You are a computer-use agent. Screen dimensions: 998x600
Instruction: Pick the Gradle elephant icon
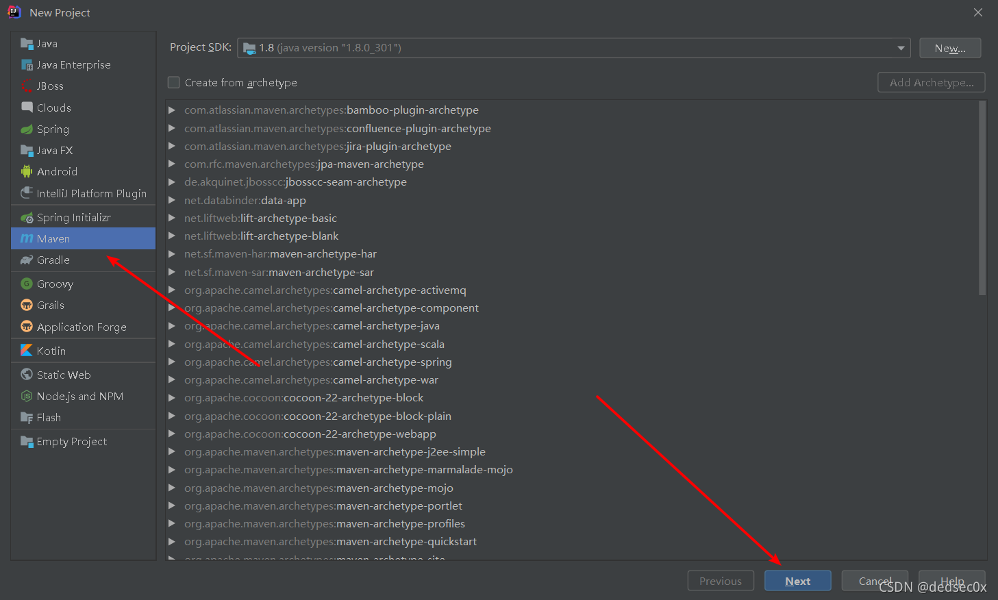point(27,260)
